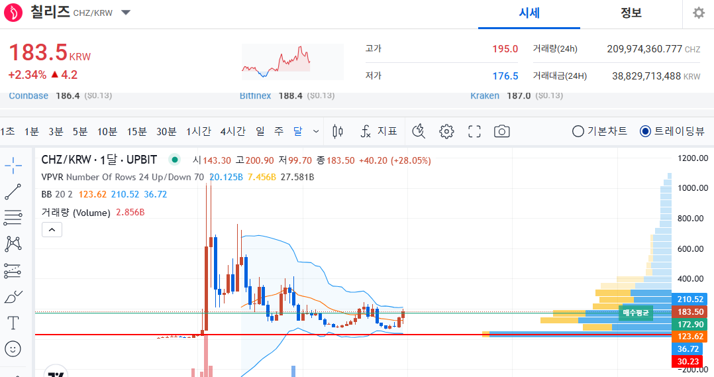This screenshot has height=377, width=714.
Task: Click the 172.90 green price label
Action: [689, 324]
